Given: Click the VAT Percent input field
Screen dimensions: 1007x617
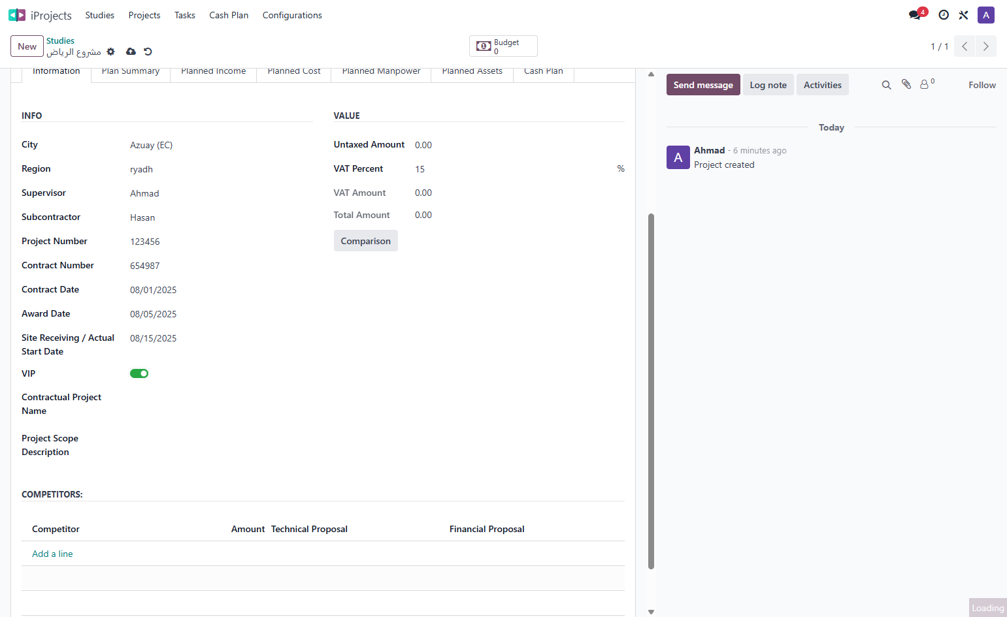Looking at the screenshot, I should 513,169.
